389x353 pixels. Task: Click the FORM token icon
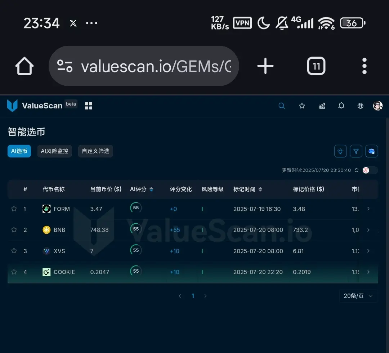coord(46,209)
